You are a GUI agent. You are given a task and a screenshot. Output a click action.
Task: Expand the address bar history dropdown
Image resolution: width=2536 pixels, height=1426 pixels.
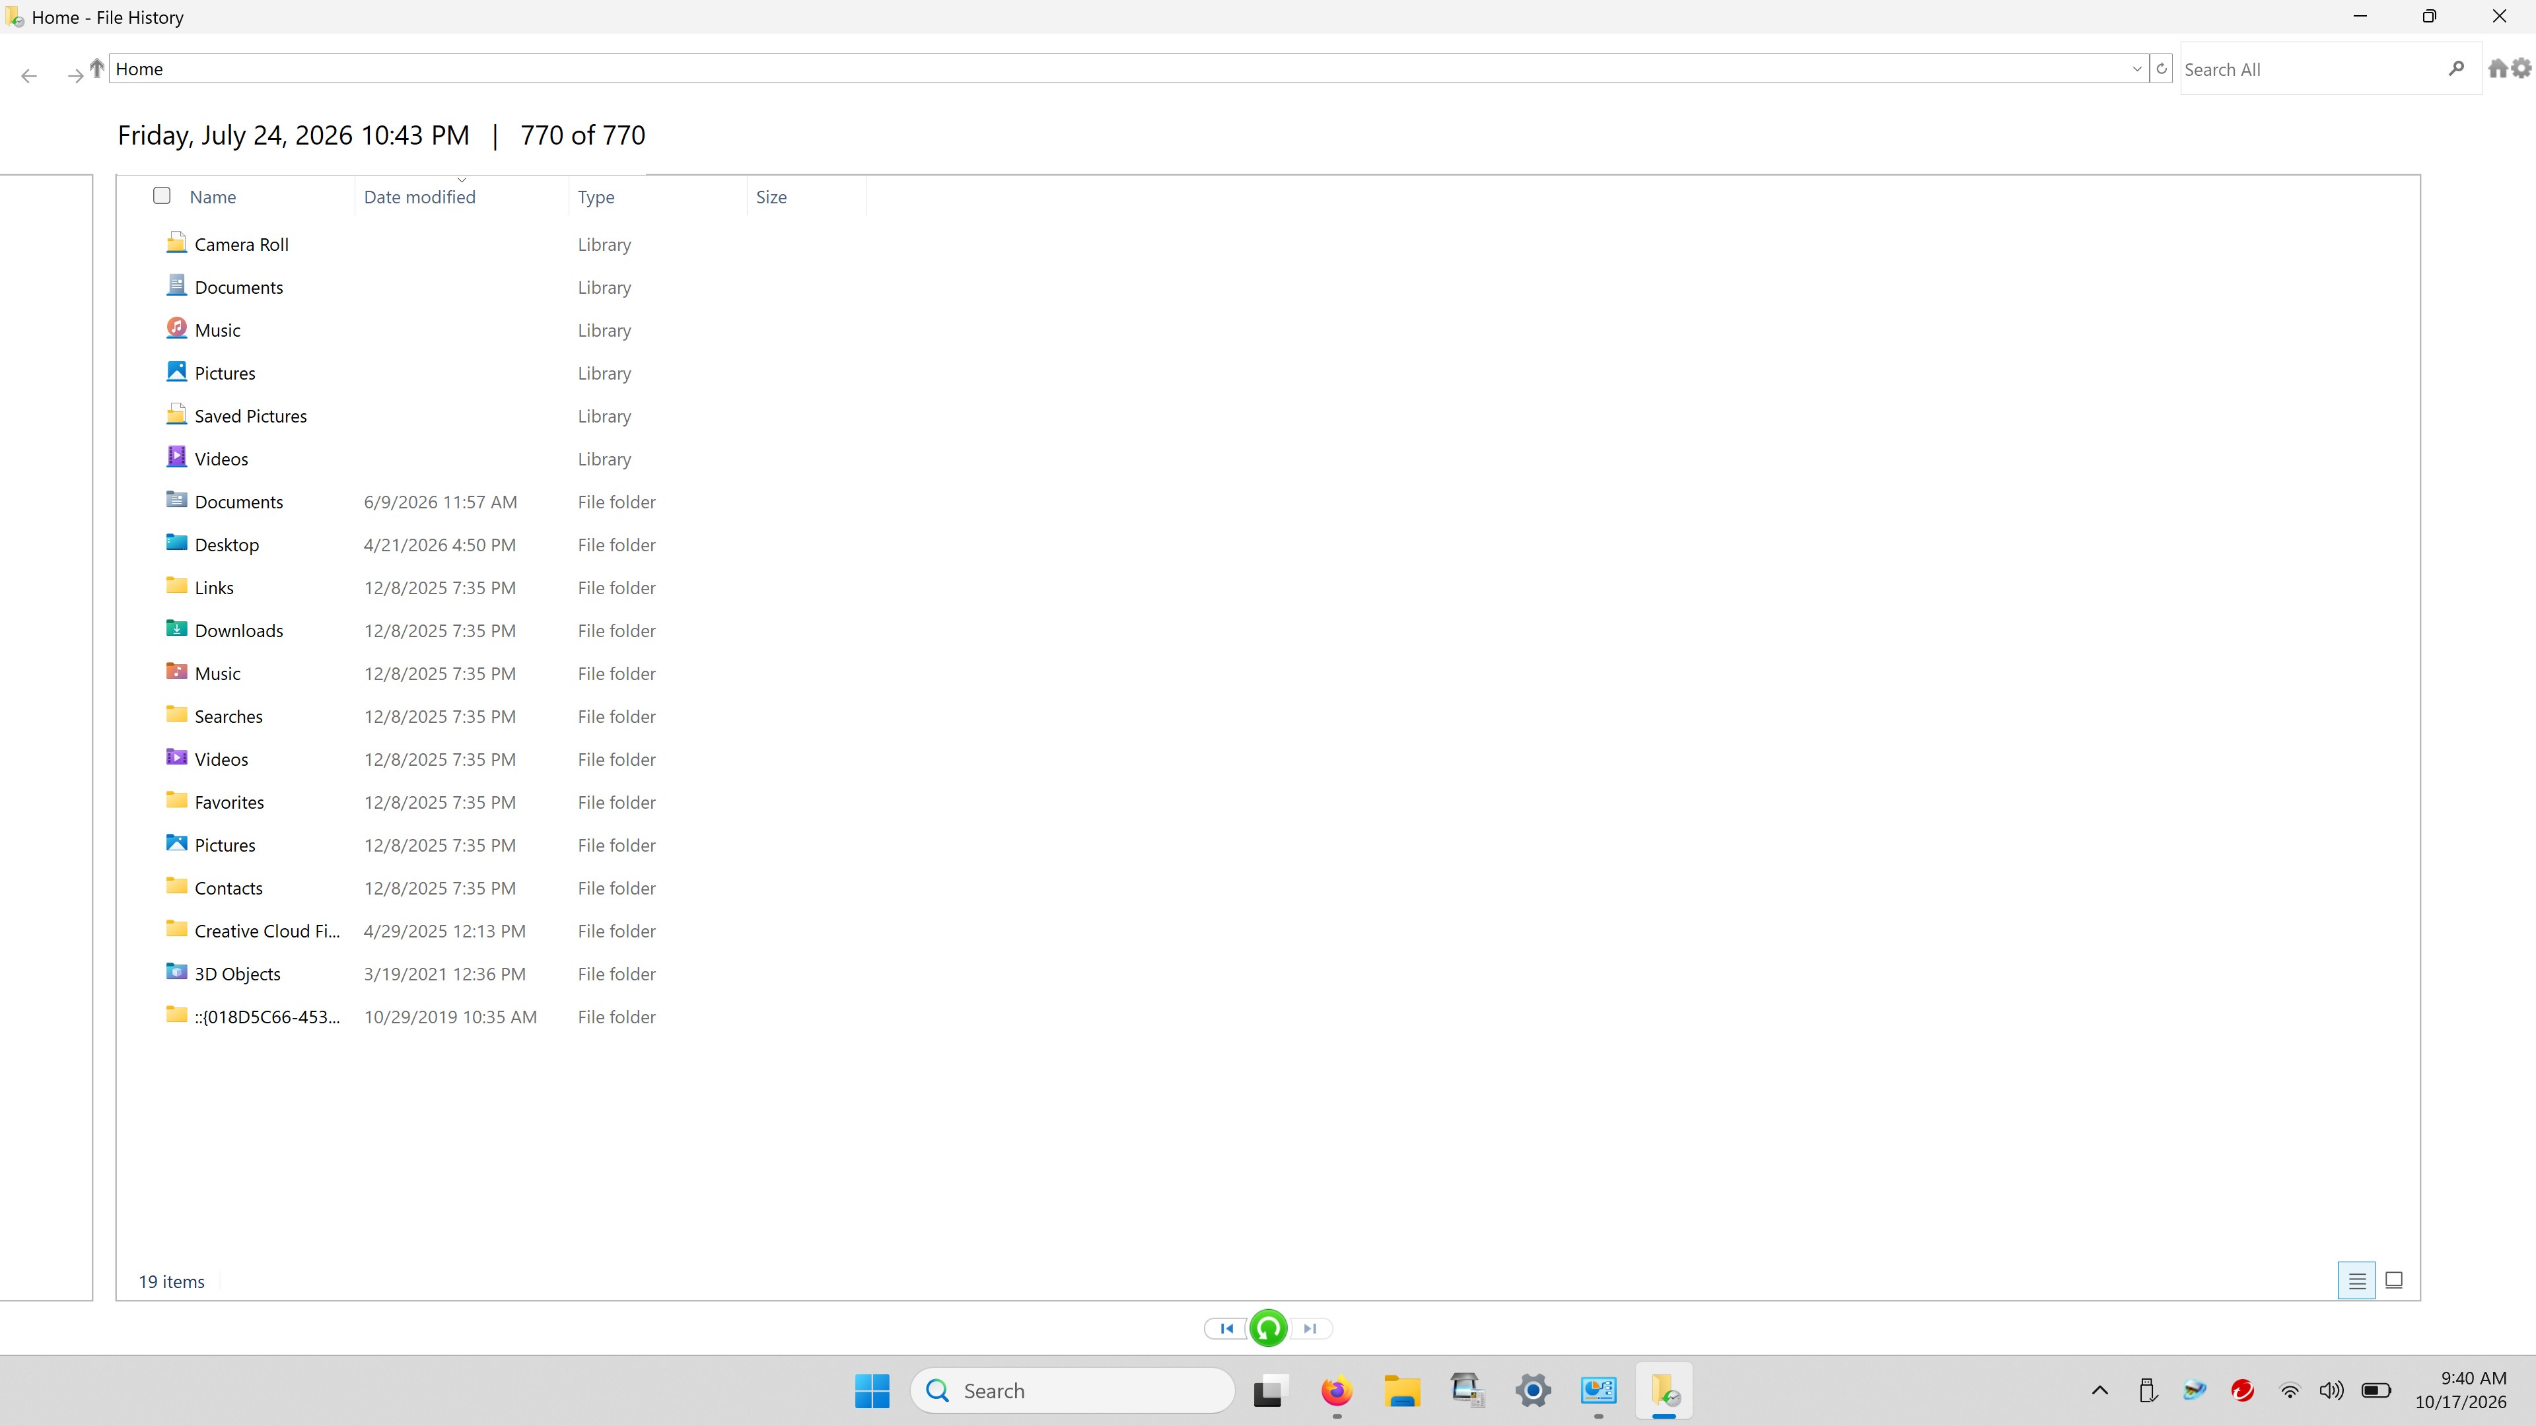(x=2136, y=69)
